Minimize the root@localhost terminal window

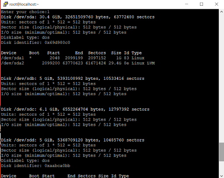(186, 4)
